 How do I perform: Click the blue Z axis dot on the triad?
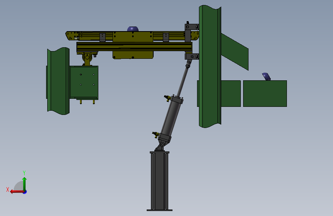click(25, 192)
